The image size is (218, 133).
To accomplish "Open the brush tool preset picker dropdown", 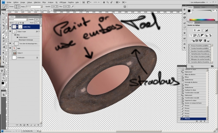I will 7,7.
